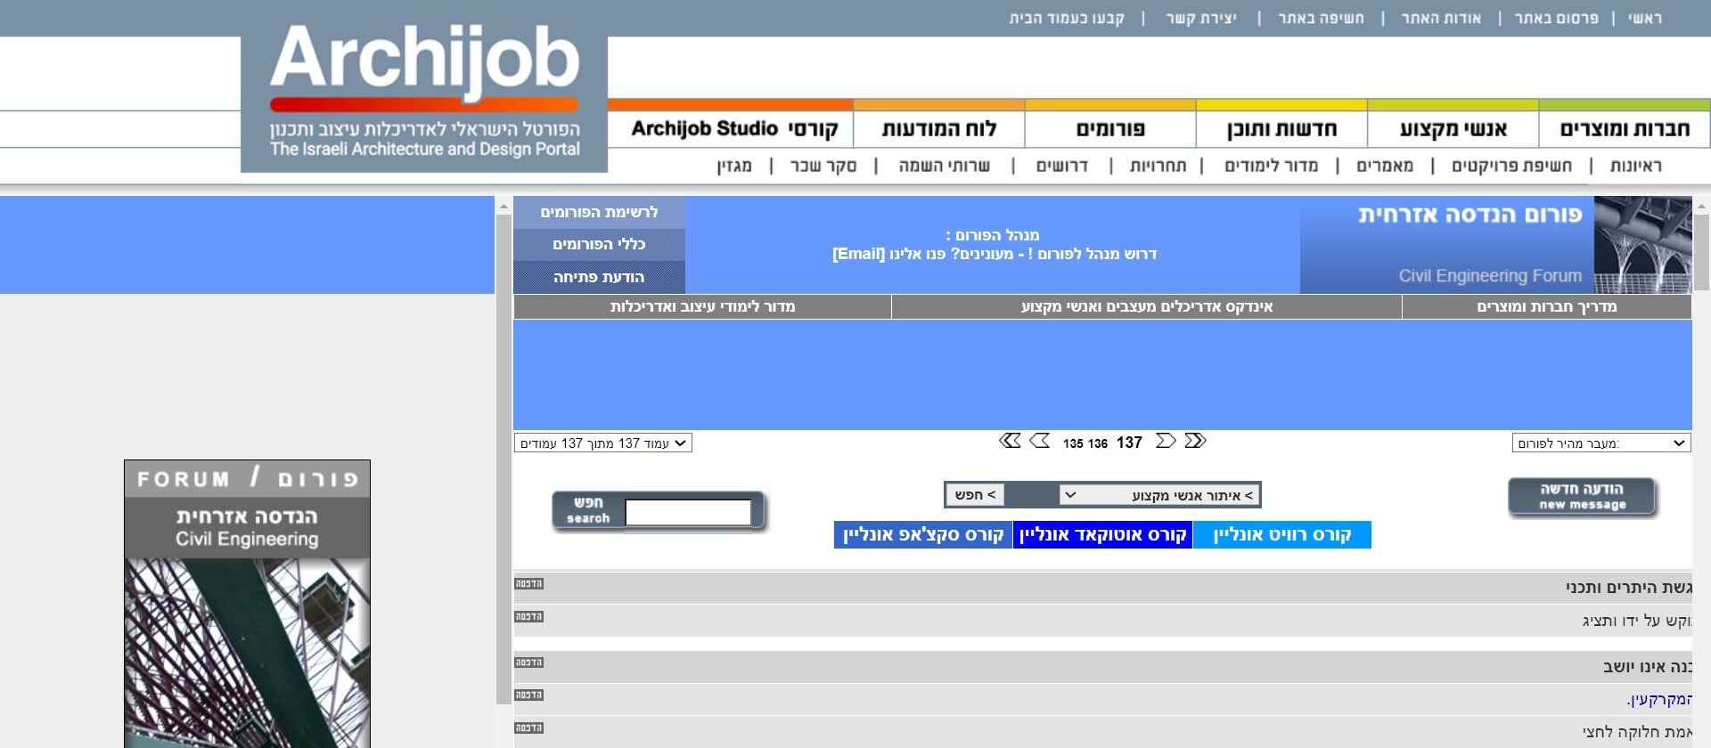Open the פורומים main navigation tab
Viewport: 1711px width, 748px height.
(1110, 129)
